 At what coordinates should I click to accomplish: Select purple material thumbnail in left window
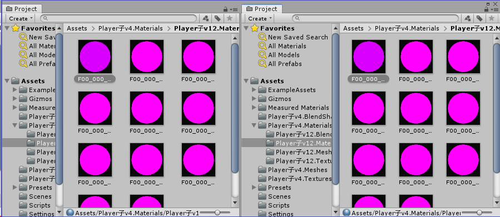(95, 57)
